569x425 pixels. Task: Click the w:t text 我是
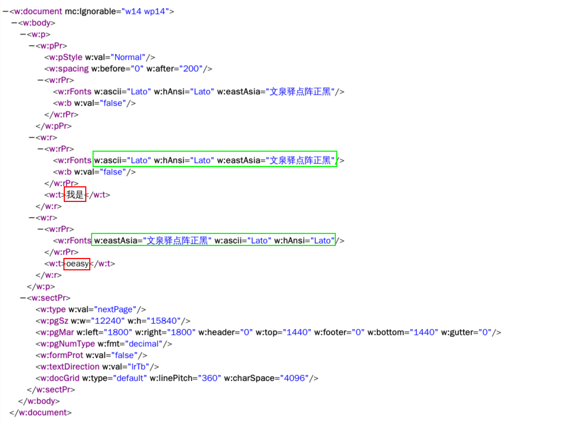click(75, 195)
